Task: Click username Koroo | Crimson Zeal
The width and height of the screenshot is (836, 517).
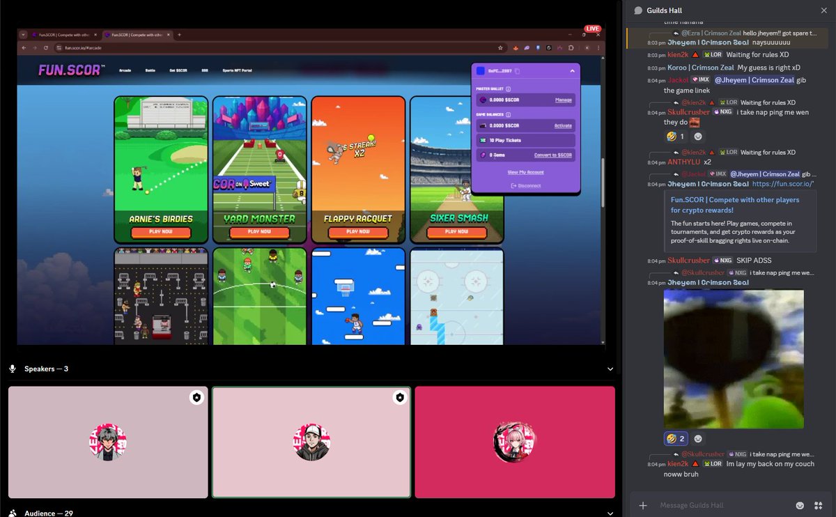Action: [700, 68]
